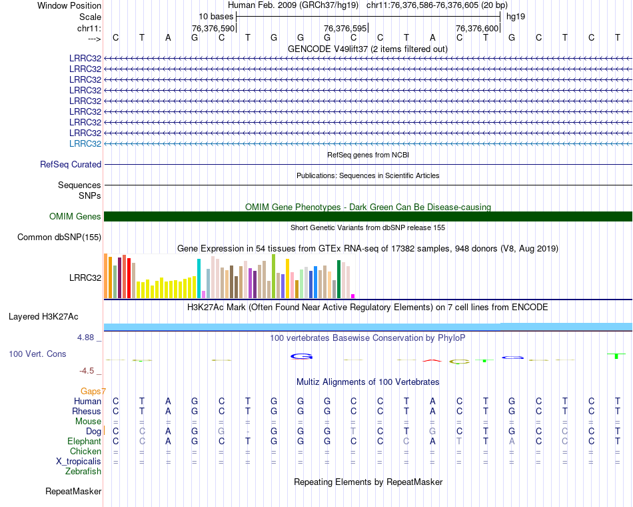633x507 pixels.
Task: Click the topmost LRRC32 transcript label
Action: point(85,58)
